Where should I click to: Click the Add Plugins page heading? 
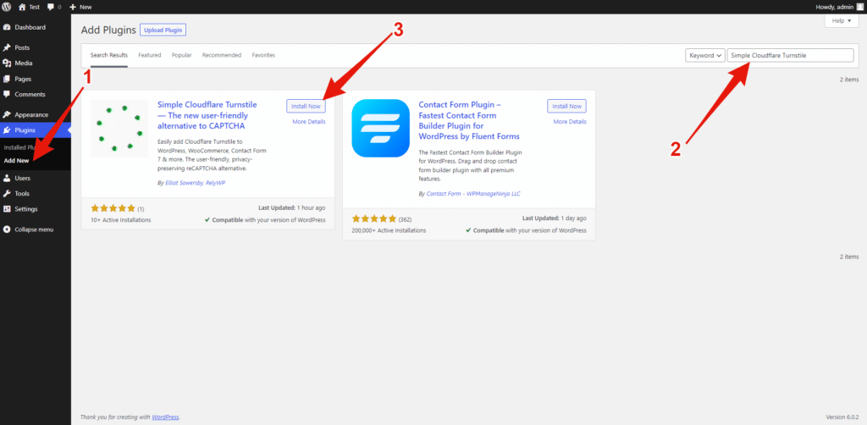point(108,30)
